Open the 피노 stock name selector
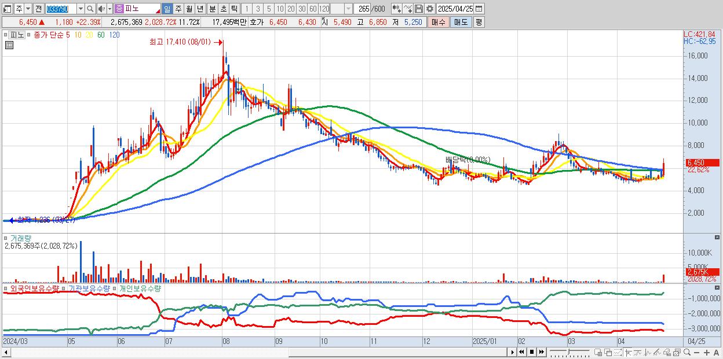723x359 pixels. click(137, 9)
